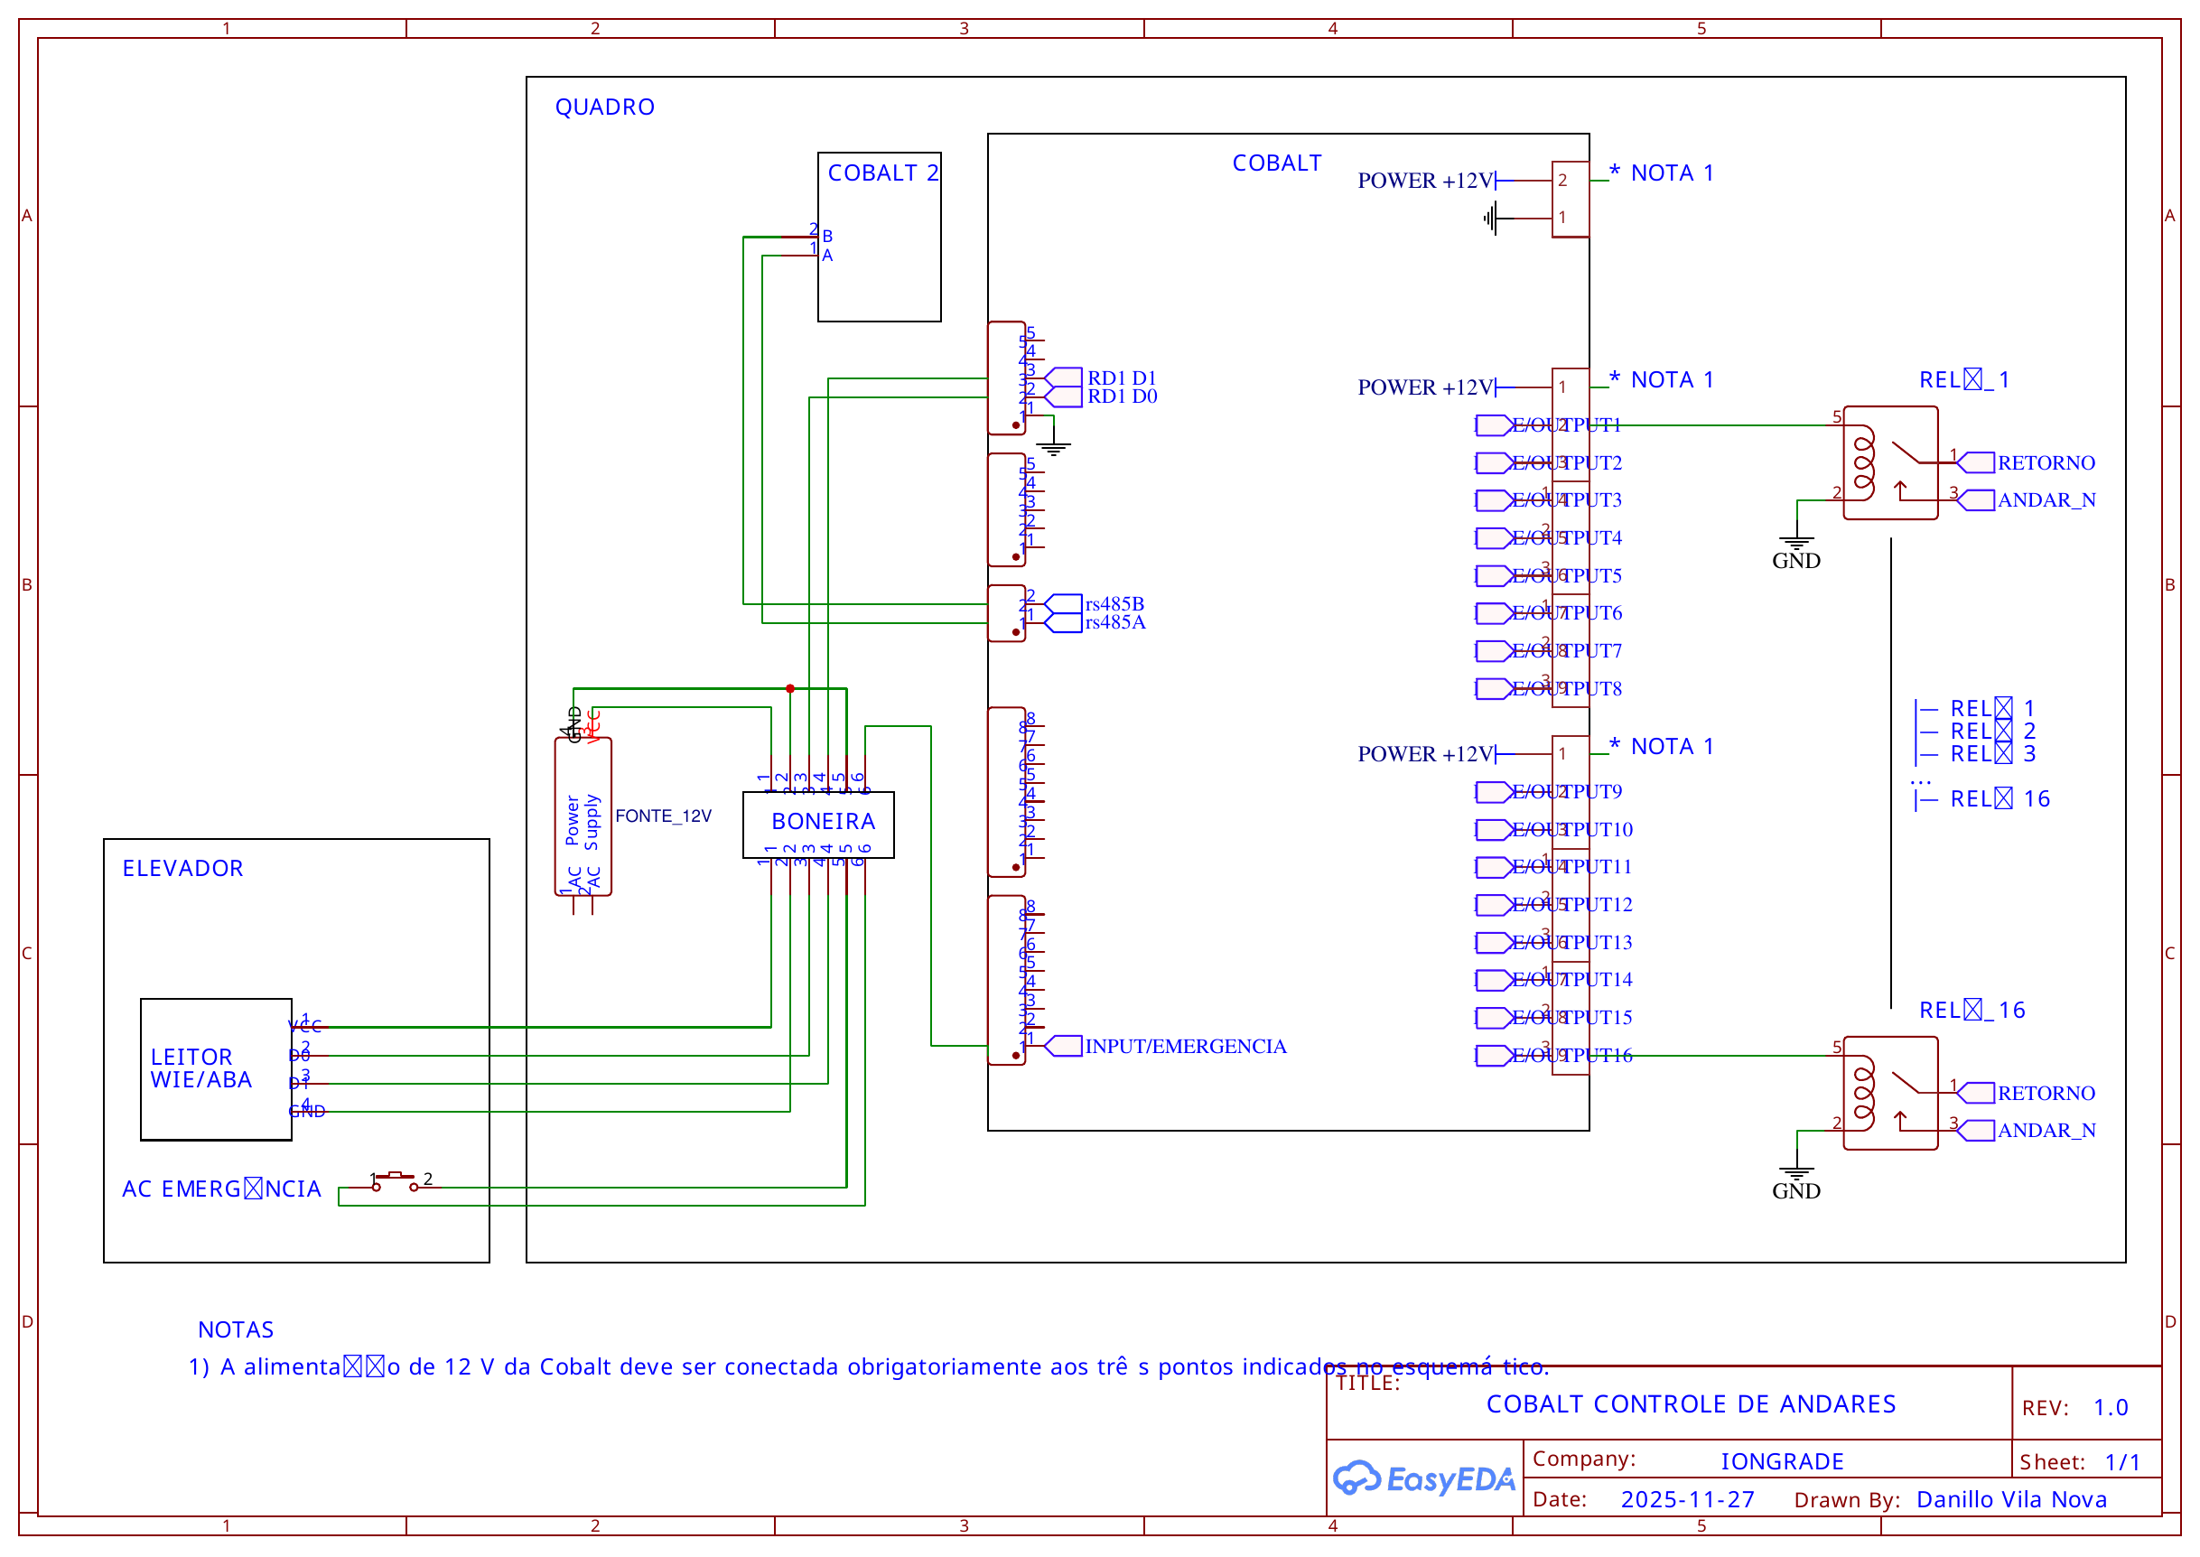The height and width of the screenshot is (1557, 2200).
Task: Click the QUADRO label
Action: [x=605, y=107]
